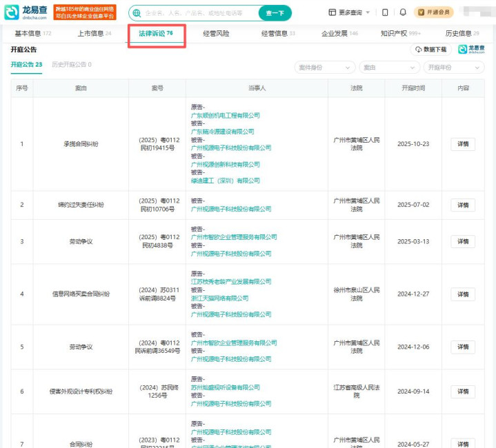Image resolution: width=496 pixels, height=448 pixels.
Task: Click the 查一下 search button
Action: coord(275,13)
